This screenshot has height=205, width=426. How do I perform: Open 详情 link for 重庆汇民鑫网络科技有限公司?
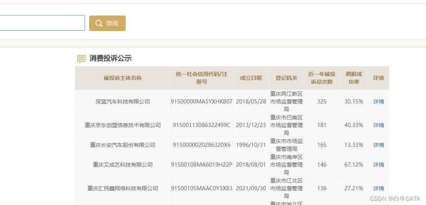coord(378,188)
